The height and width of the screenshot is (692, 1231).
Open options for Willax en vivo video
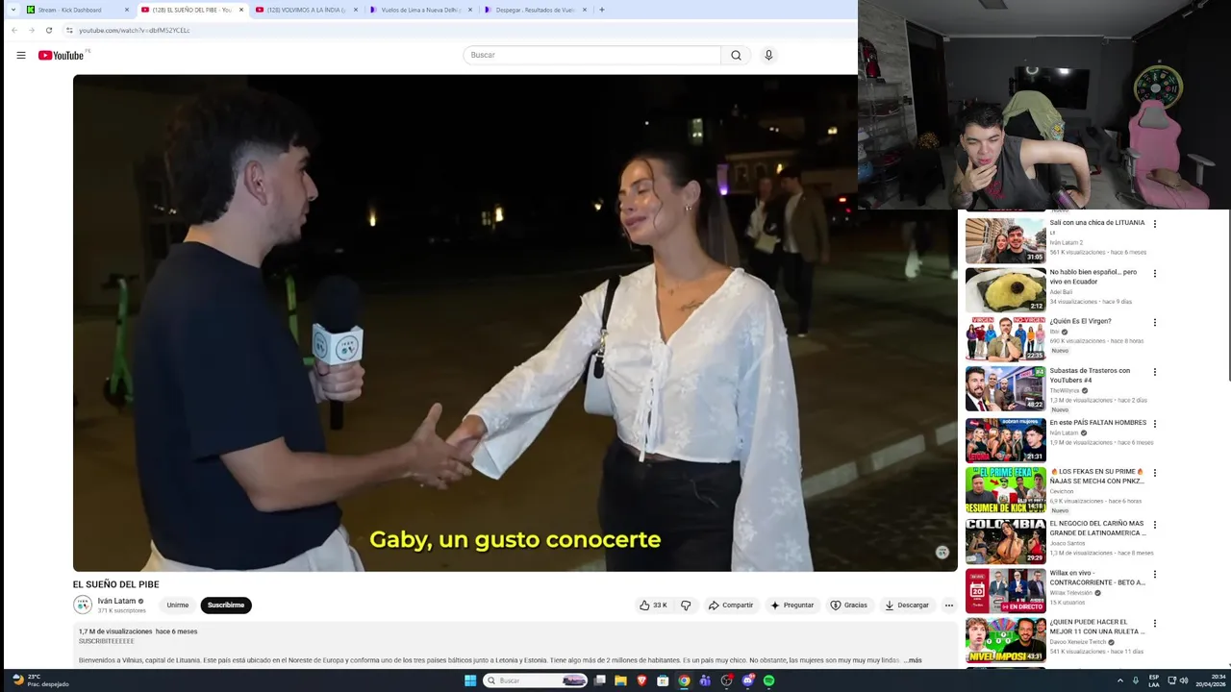[x=1155, y=575]
